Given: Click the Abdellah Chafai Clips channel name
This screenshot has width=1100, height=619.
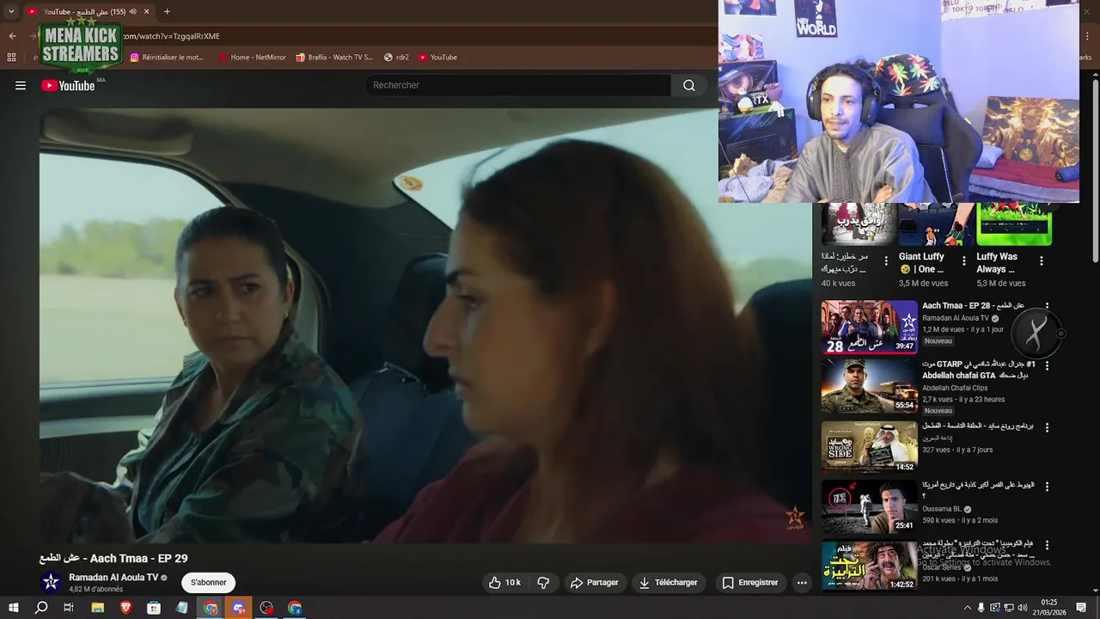Looking at the screenshot, I should (955, 388).
